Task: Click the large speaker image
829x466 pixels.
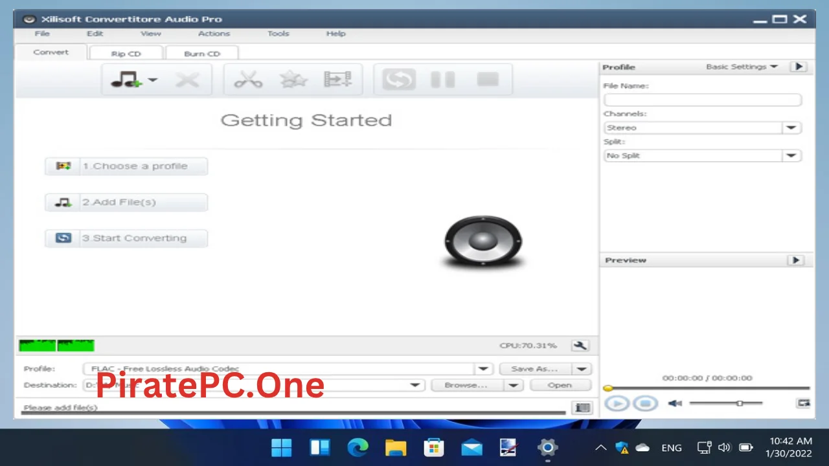Action: [x=483, y=241]
